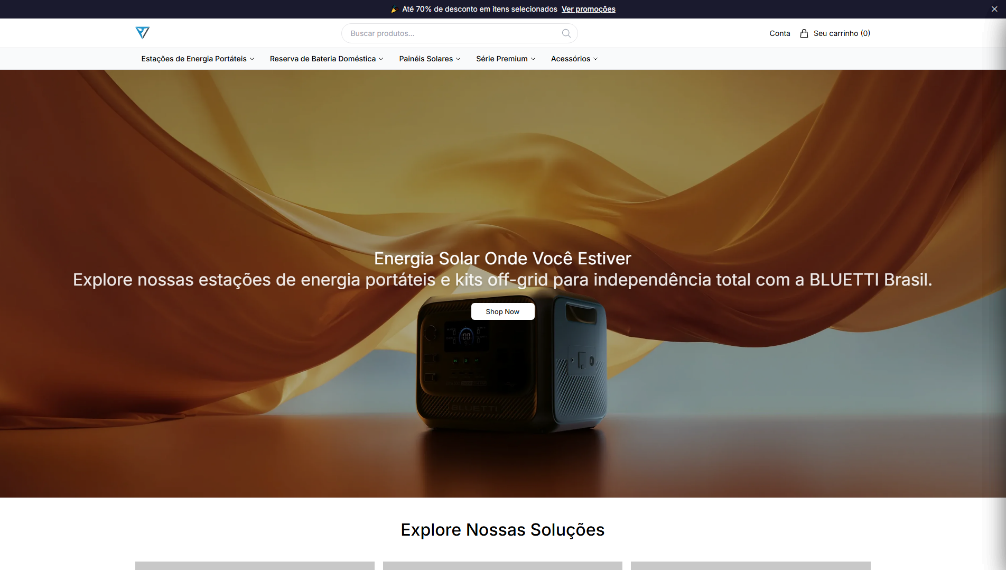
Task: Click the search magnifier icon
Action: pos(566,33)
